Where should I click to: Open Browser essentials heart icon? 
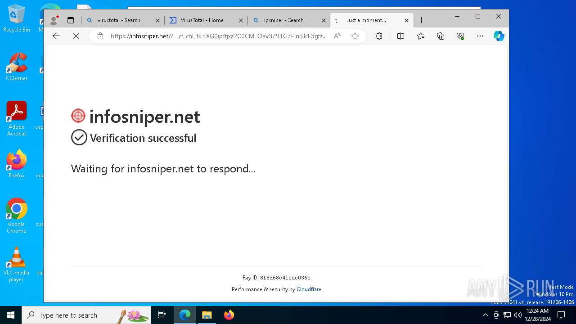(x=460, y=36)
